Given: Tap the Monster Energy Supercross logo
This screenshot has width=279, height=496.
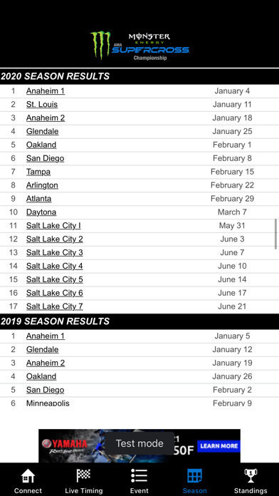Looking at the screenshot, I should pos(139,45).
